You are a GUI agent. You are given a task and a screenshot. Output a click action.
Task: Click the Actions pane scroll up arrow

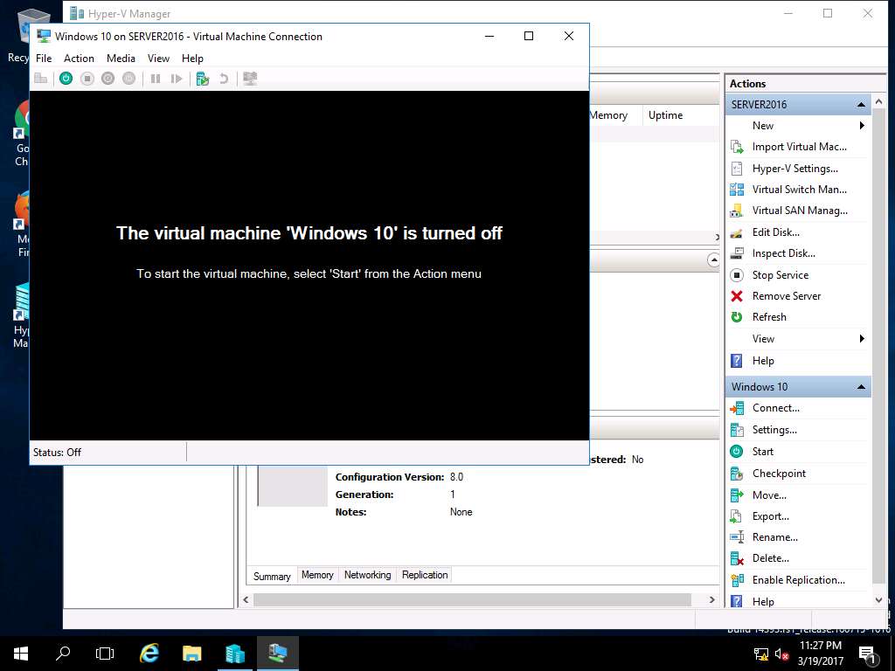[x=879, y=101]
